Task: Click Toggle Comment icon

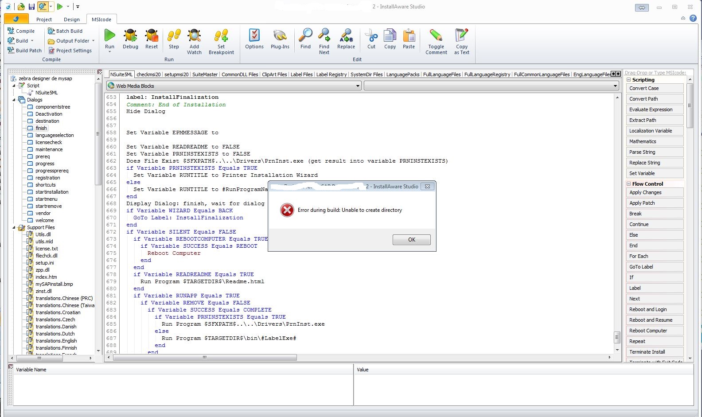Action: click(436, 35)
